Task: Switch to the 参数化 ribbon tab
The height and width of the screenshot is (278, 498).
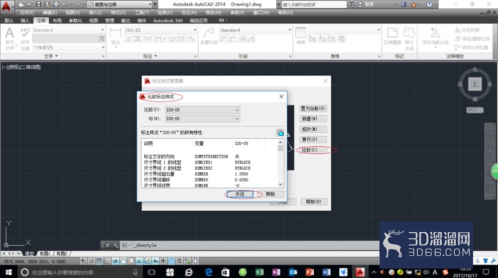Action: pyautogui.click(x=76, y=20)
